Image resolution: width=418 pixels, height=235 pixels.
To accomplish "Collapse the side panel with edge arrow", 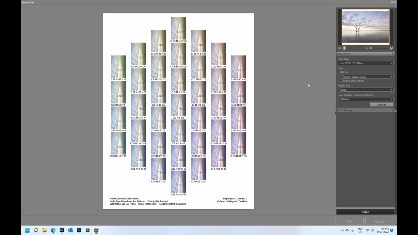I will click(396, 111).
